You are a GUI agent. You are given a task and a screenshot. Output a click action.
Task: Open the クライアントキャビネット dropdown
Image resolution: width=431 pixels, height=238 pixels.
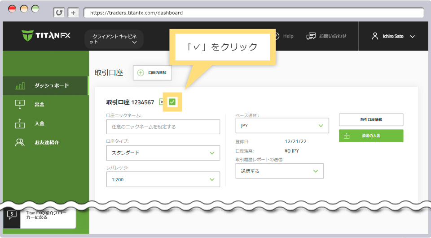click(x=114, y=39)
